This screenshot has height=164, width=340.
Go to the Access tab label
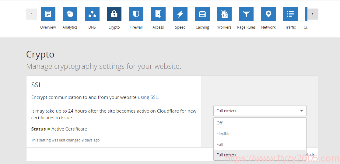click(x=158, y=27)
